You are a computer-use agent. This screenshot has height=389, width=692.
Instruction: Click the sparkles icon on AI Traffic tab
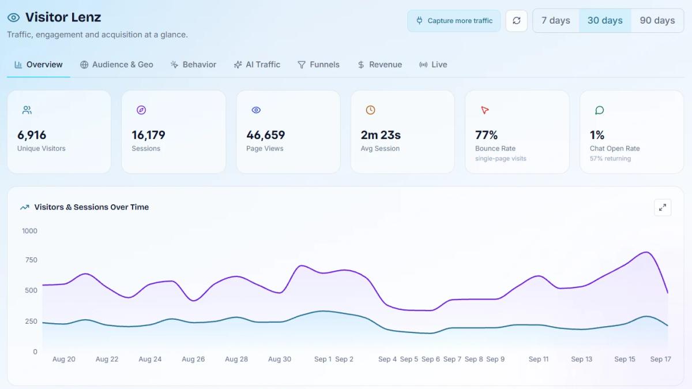click(x=238, y=65)
